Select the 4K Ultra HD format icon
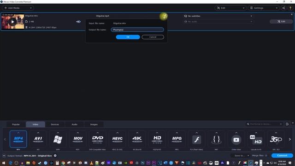Screen dimensions: 295x166 tap(137, 139)
